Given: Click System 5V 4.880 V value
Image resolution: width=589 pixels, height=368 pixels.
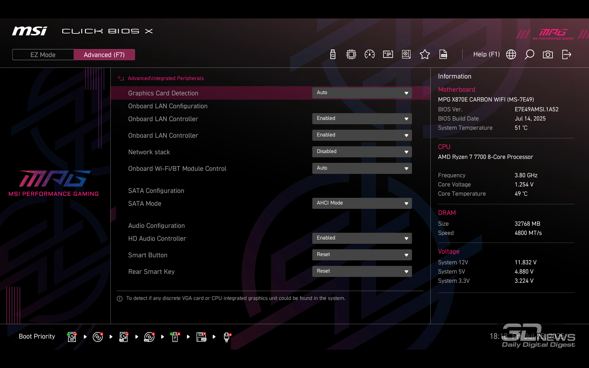Looking at the screenshot, I should [x=524, y=272].
